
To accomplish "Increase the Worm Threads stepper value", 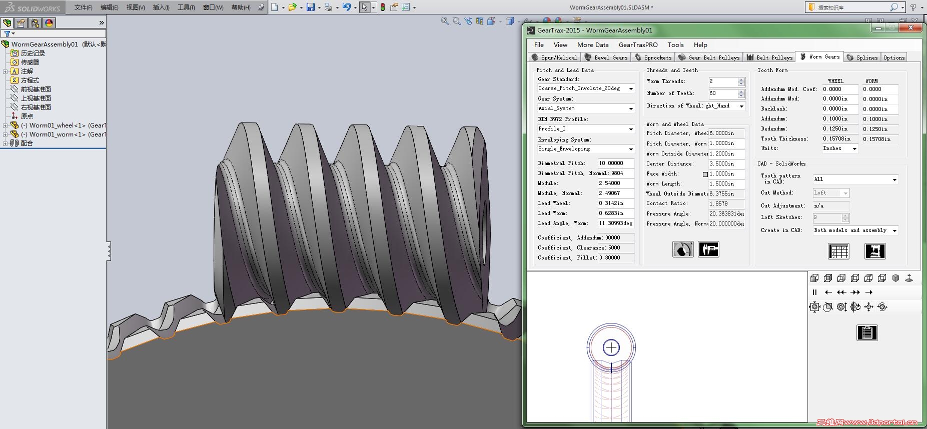I will (741, 79).
